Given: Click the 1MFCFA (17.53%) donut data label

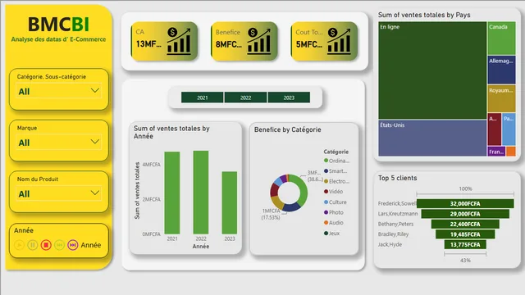Looking at the screenshot, I should click(x=271, y=214).
